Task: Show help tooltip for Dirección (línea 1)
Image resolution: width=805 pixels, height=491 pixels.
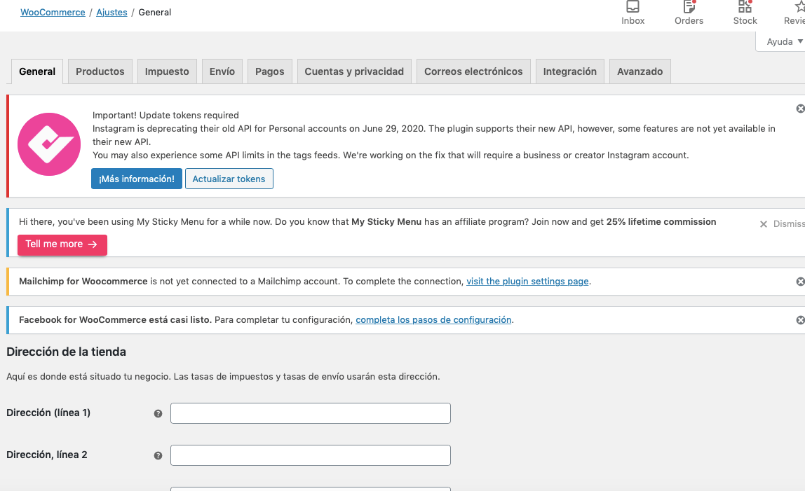Action: pos(158,413)
